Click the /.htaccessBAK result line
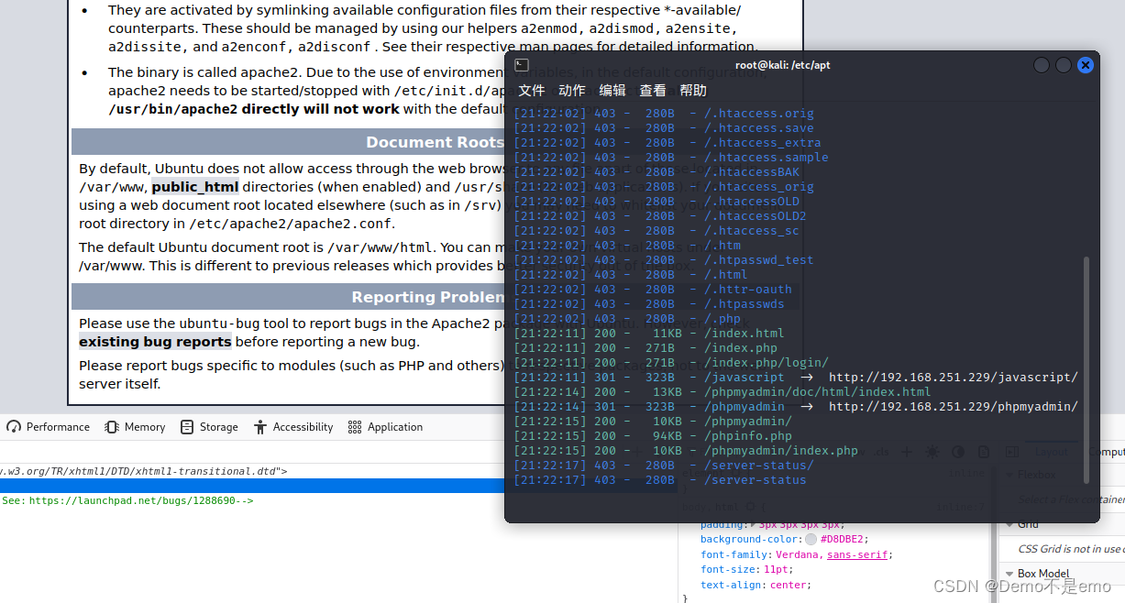The width and height of the screenshot is (1125, 603). pos(656,172)
